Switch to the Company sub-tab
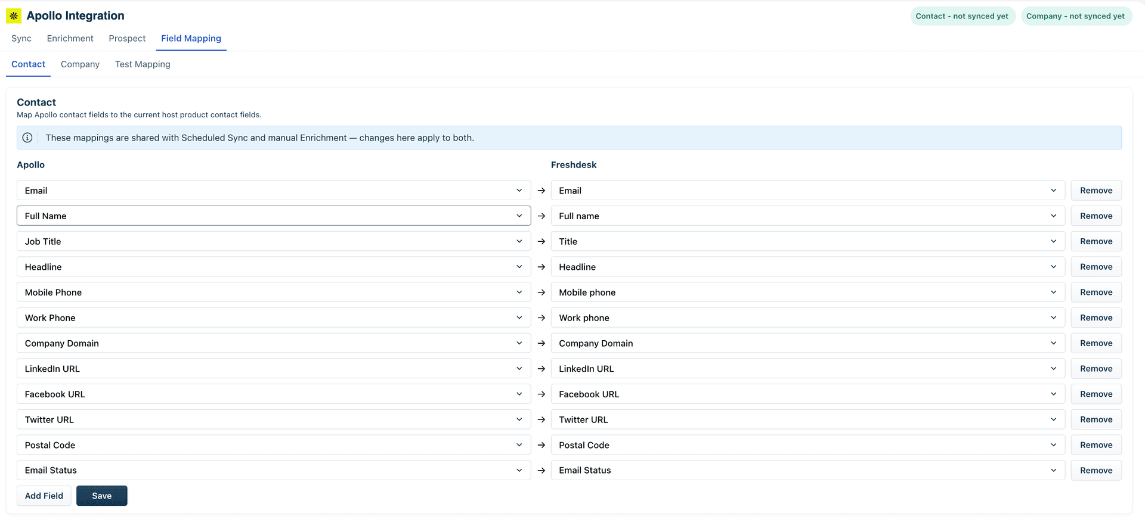Viewport: 1145px width, 529px height. (x=80, y=64)
